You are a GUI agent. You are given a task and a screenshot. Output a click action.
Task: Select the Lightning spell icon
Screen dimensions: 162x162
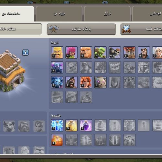pos(57,125)
